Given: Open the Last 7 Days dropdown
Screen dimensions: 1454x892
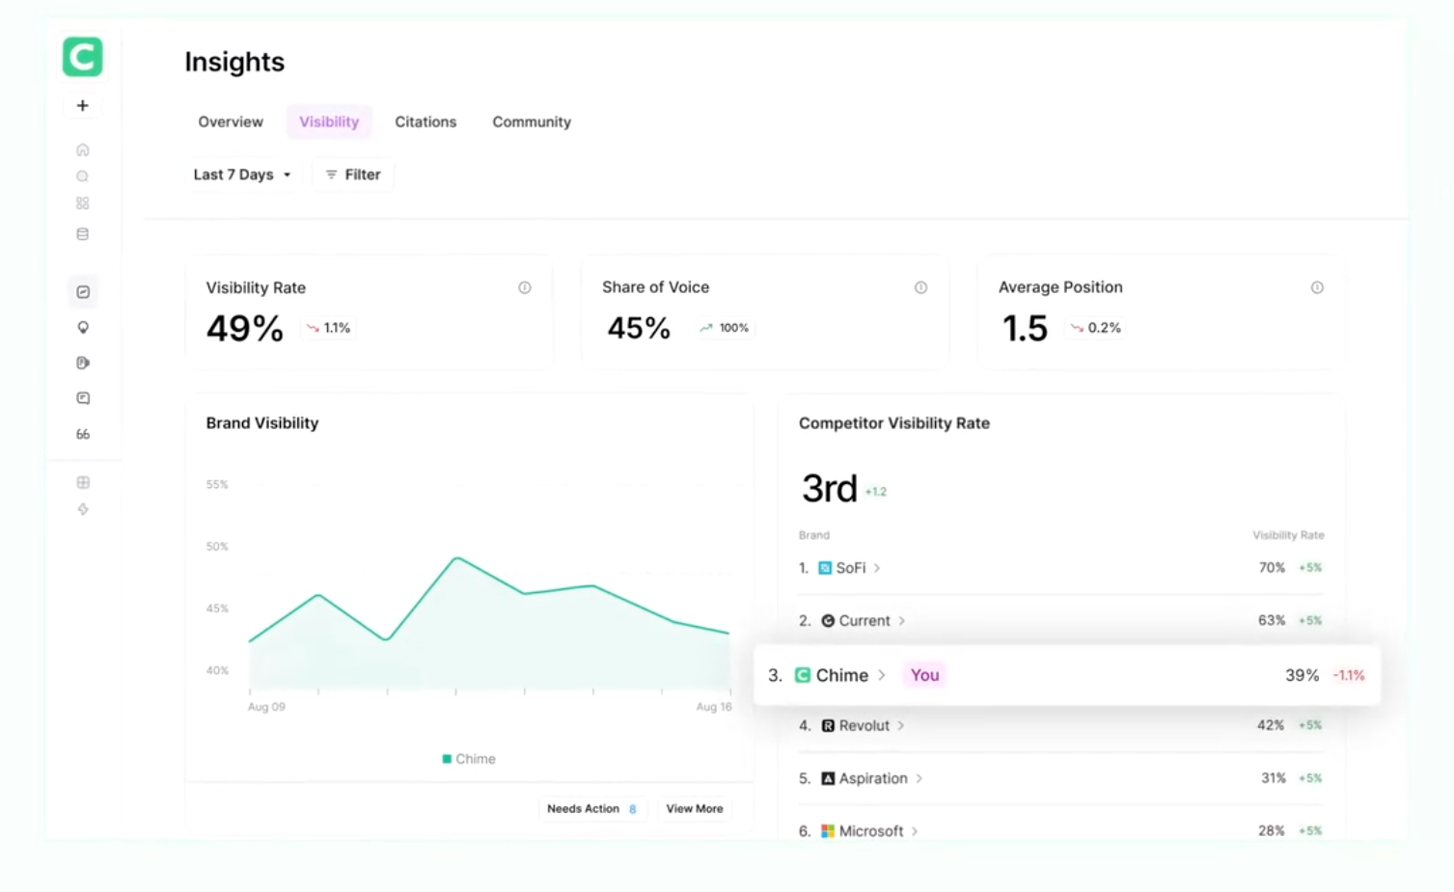Looking at the screenshot, I should coord(242,175).
